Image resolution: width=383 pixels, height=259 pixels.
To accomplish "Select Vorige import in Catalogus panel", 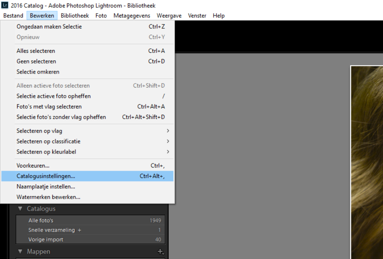I will pos(91,239).
